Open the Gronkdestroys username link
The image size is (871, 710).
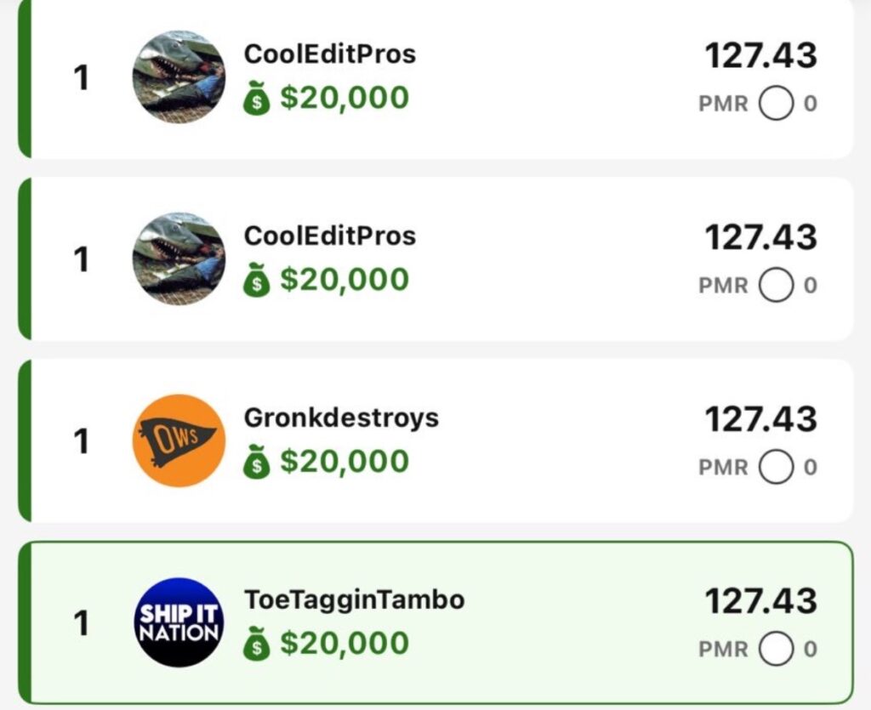(341, 417)
